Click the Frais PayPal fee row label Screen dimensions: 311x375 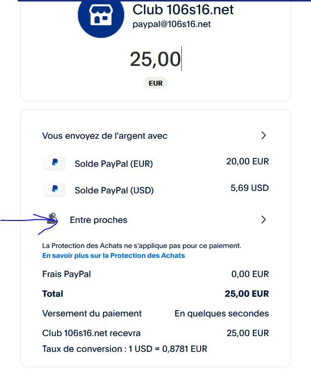[67, 274]
